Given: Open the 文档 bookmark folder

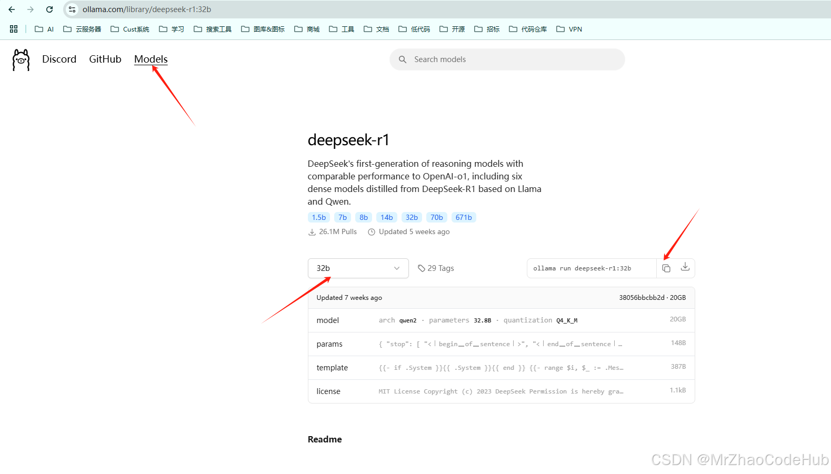Looking at the screenshot, I should (x=376, y=29).
